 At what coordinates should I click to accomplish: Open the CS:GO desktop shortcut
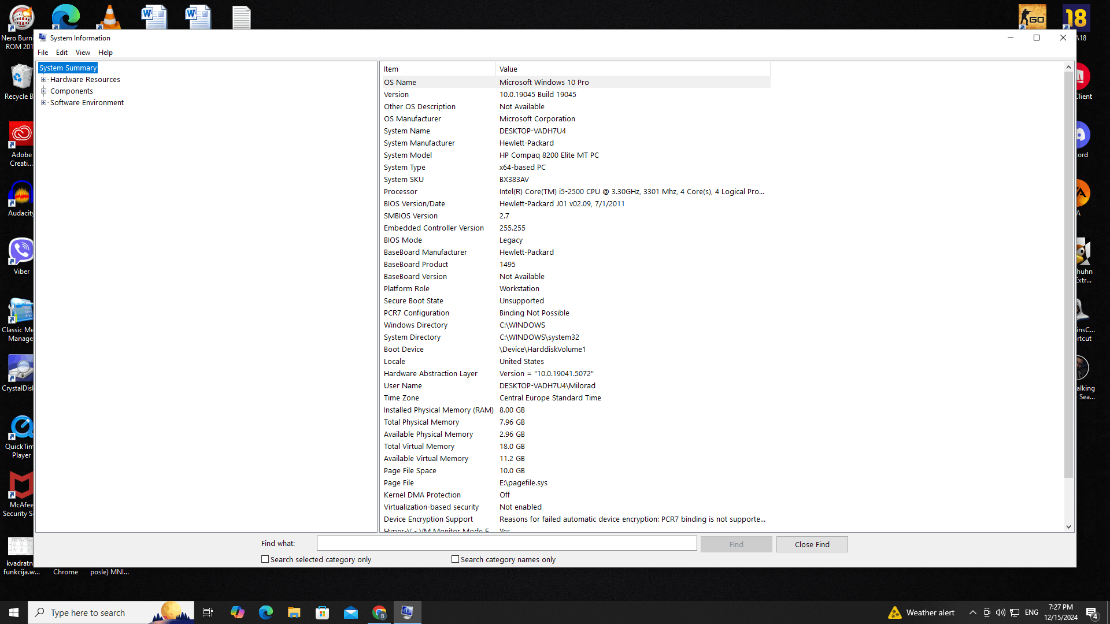click(x=1033, y=17)
